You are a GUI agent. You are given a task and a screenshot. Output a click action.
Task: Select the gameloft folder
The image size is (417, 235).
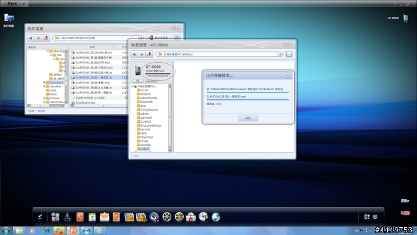(145, 117)
